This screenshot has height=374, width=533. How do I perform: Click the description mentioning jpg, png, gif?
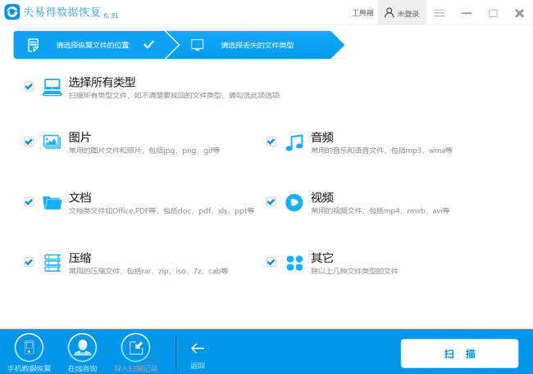144,151
